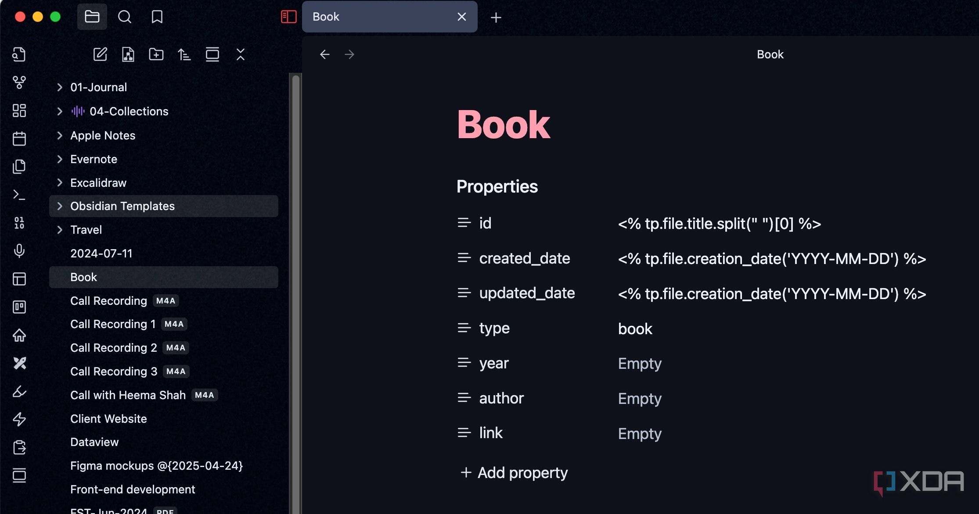The image size is (979, 514).
Task: Click the empty author field
Action: coord(640,399)
